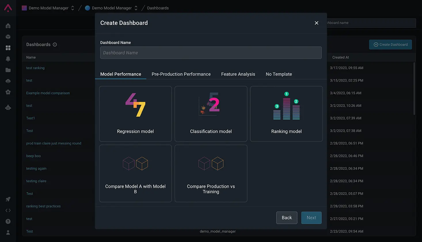Open the user profile icon
This screenshot has width=422, height=242.
tap(8, 232)
